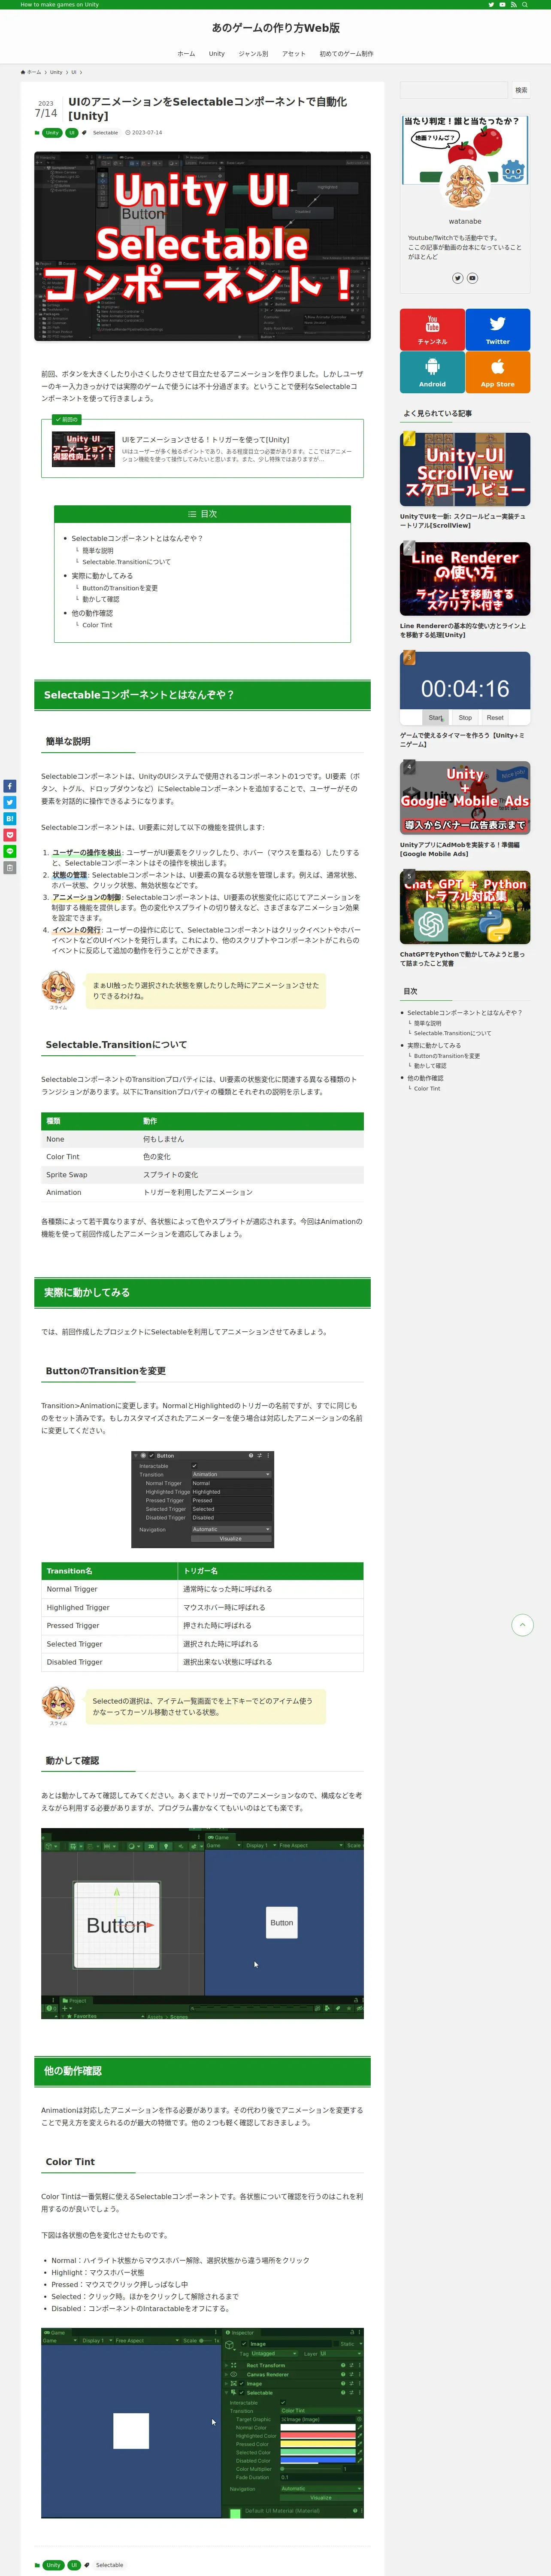The image size is (551, 2576).
Task: Click footer Selectable tag
Action: [x=109, y=2565]
